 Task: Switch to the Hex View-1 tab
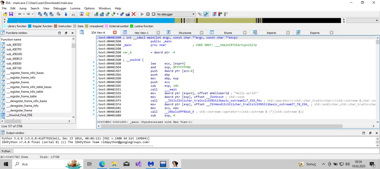pos(142,33)
